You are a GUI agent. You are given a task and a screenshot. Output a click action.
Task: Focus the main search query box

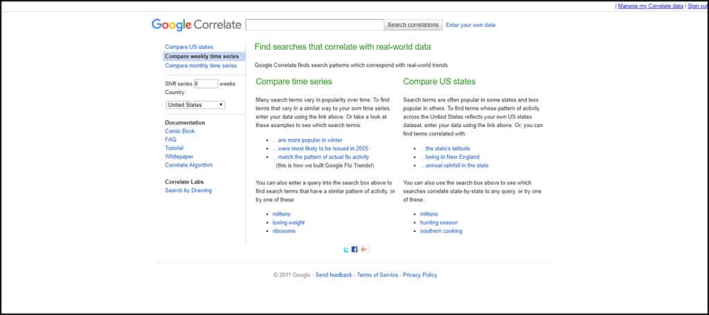click(x=315, y=25)
